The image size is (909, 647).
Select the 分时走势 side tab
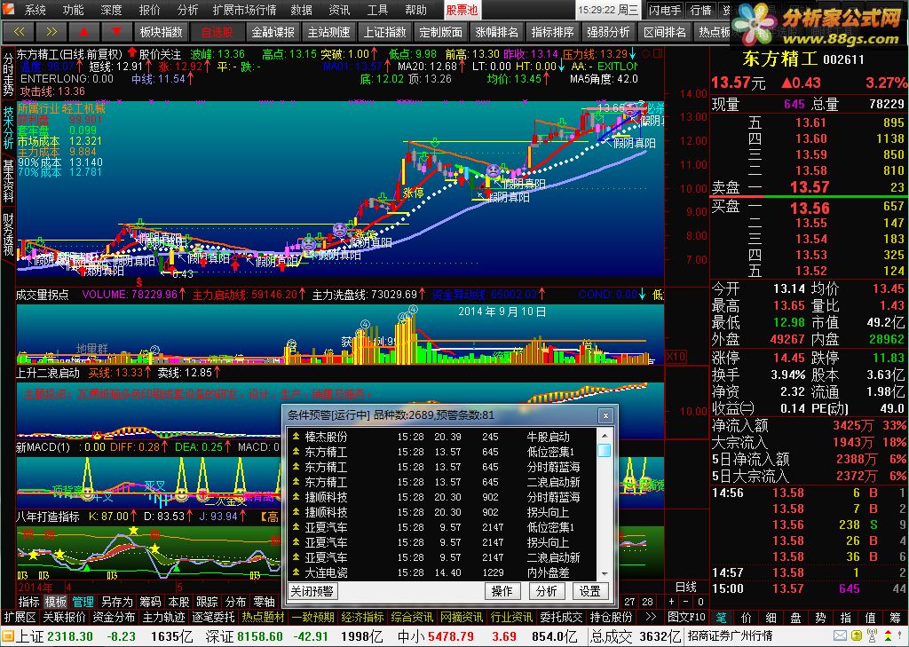tap(8, 75)
